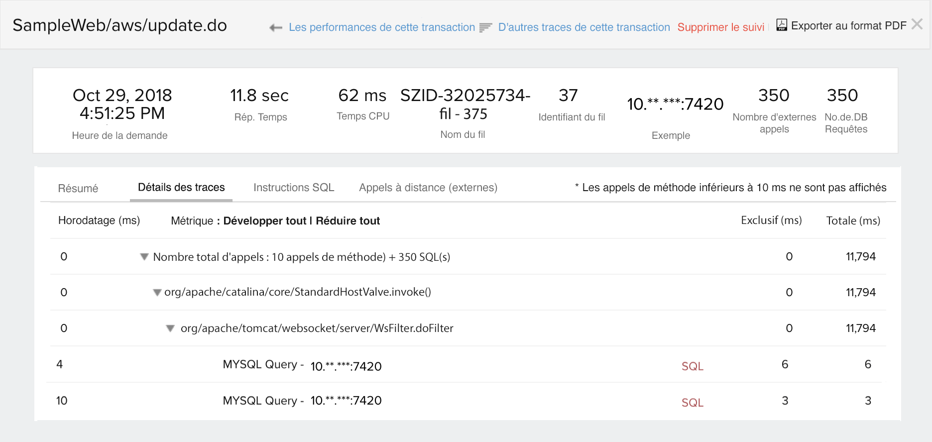Select the 'Détails des traces' tab
This screenshot has width=932, height=442.
pyautogui.click(x=181, y=188)
